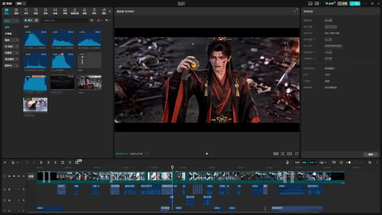Click the microphone record voiceover icon
This screenshot has width=382, height=215.
tap(287, 163)
